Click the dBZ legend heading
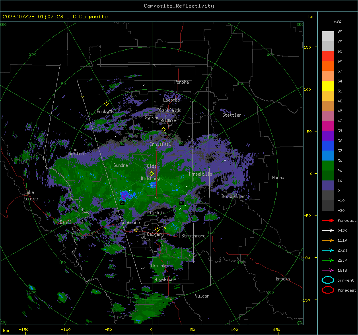This screenshot has width=358, height=335. [337, 21]
